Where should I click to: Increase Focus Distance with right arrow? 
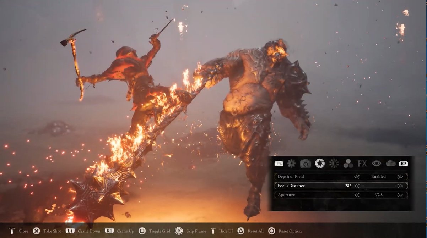click(400, 186)
